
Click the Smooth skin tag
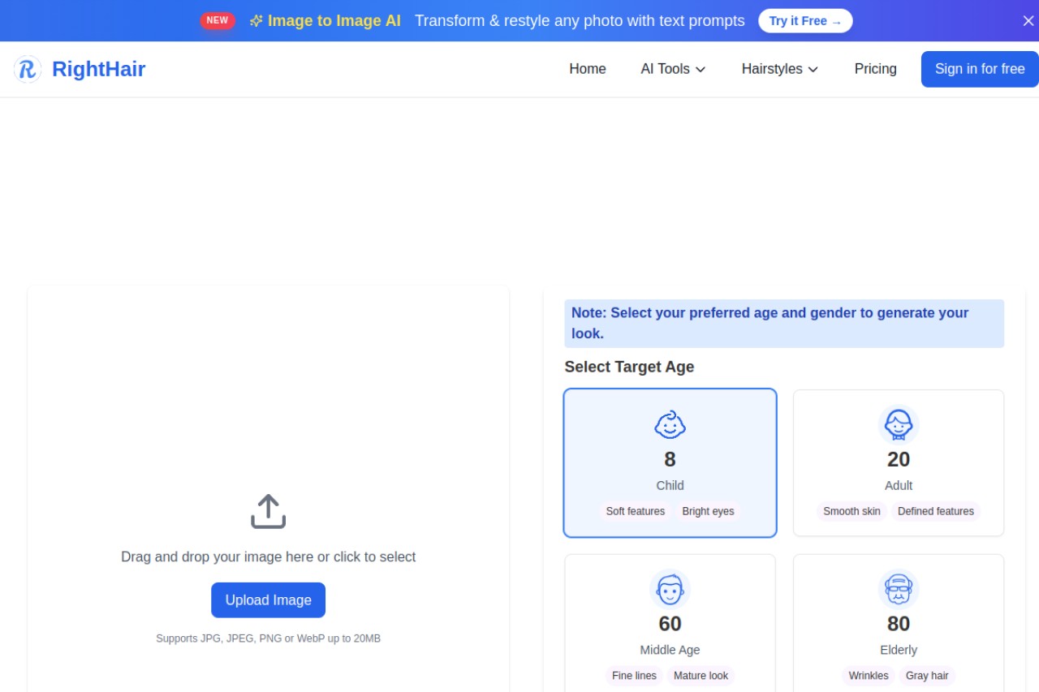[851, 511]
